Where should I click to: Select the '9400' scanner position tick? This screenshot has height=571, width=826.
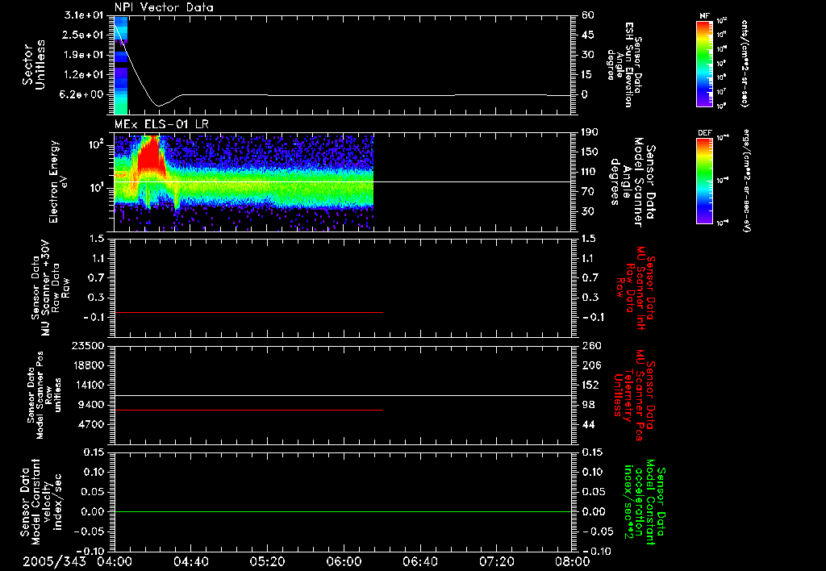(x=92, y=405)
